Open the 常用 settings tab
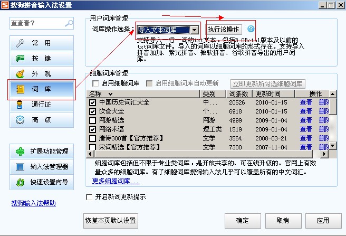The image size is (346, 236). [x=42, y=43]
